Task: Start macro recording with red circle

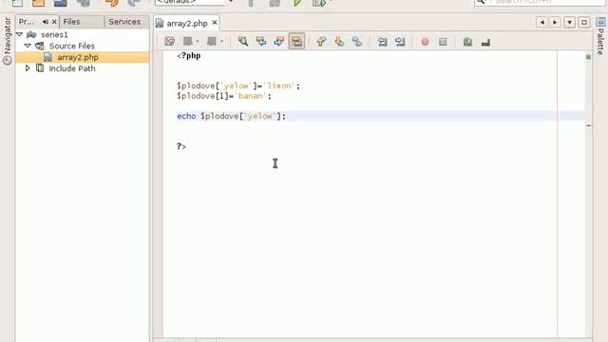Action: tap(425, 42)
